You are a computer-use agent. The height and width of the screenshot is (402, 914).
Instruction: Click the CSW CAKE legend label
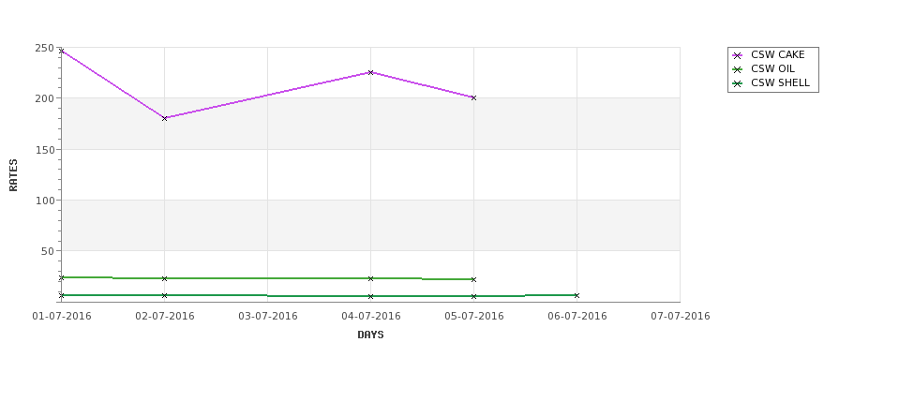coord(777,54)
